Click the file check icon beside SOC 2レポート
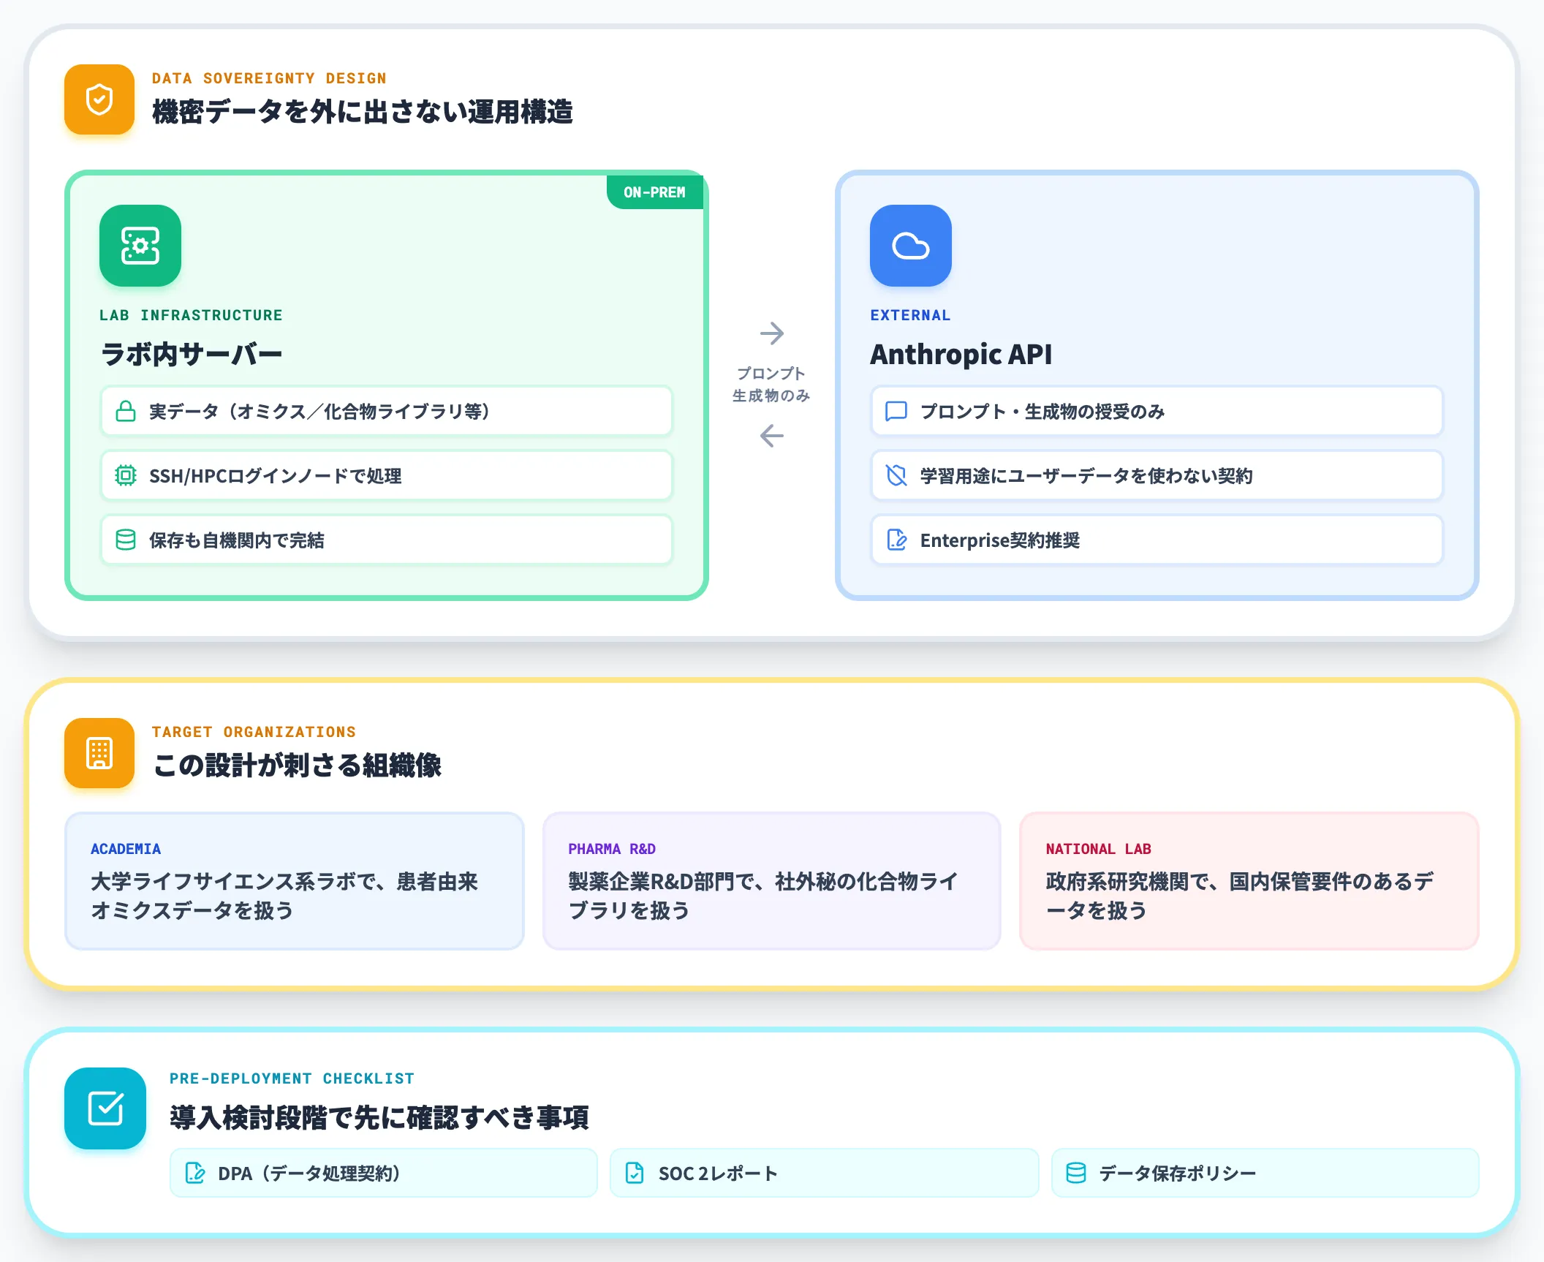1544x1262 pixels. pyautogui.click(x=635, y=1173)
